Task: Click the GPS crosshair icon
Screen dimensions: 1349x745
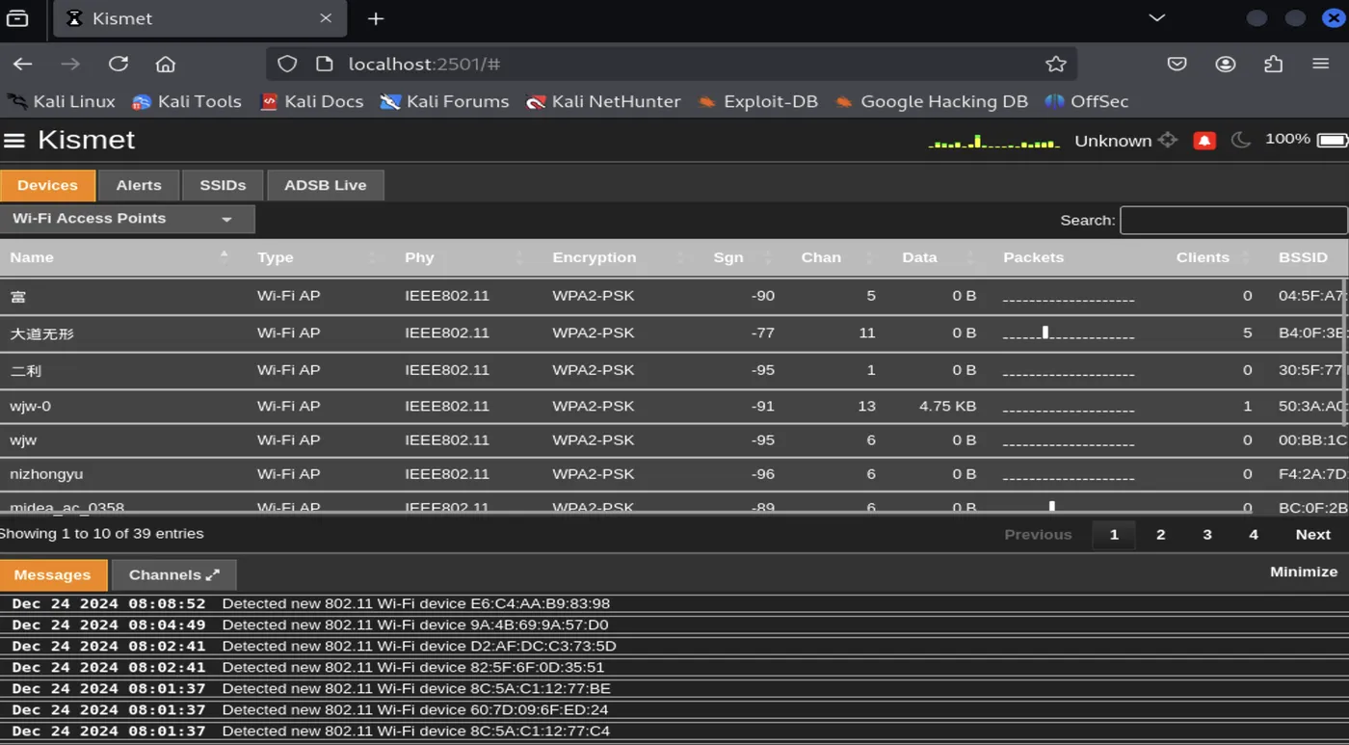Action: tap(1168, 140)
